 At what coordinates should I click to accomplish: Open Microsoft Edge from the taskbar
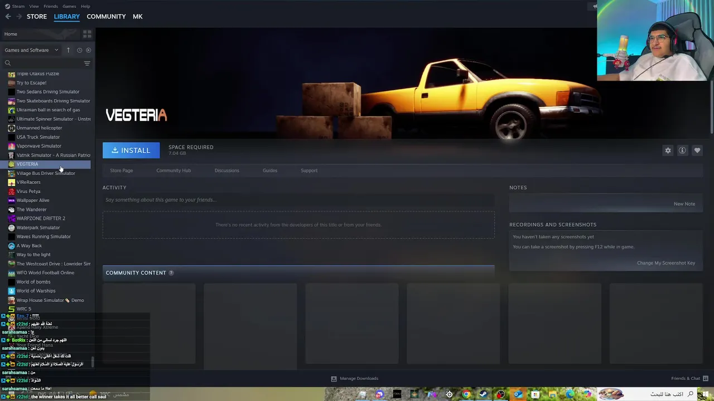pyautogui.click(x=570, y=394)
